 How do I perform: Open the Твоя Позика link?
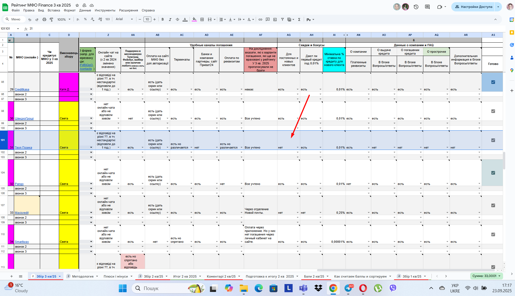point(23,147)
